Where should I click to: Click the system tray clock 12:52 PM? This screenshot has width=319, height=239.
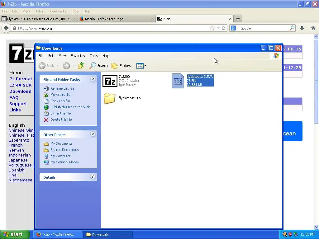[x=307, y=234]
